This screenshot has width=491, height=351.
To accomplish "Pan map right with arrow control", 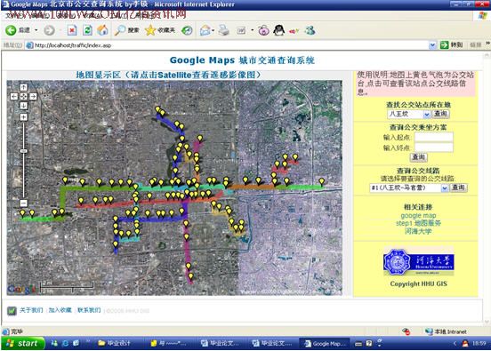I will click(x=33, y=96).
